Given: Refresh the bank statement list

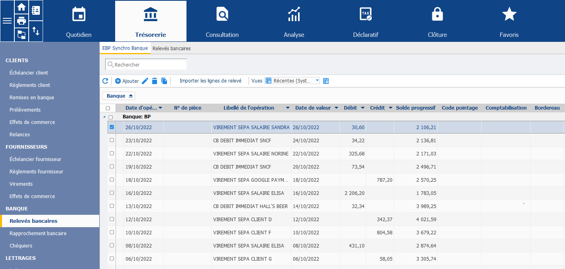Looking at the screenshot, I should (105, 81).
